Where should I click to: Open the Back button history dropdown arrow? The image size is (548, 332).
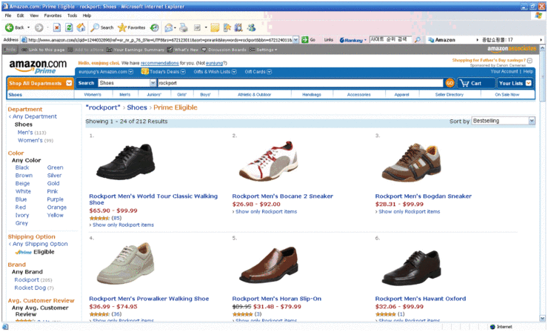[29, 27]
